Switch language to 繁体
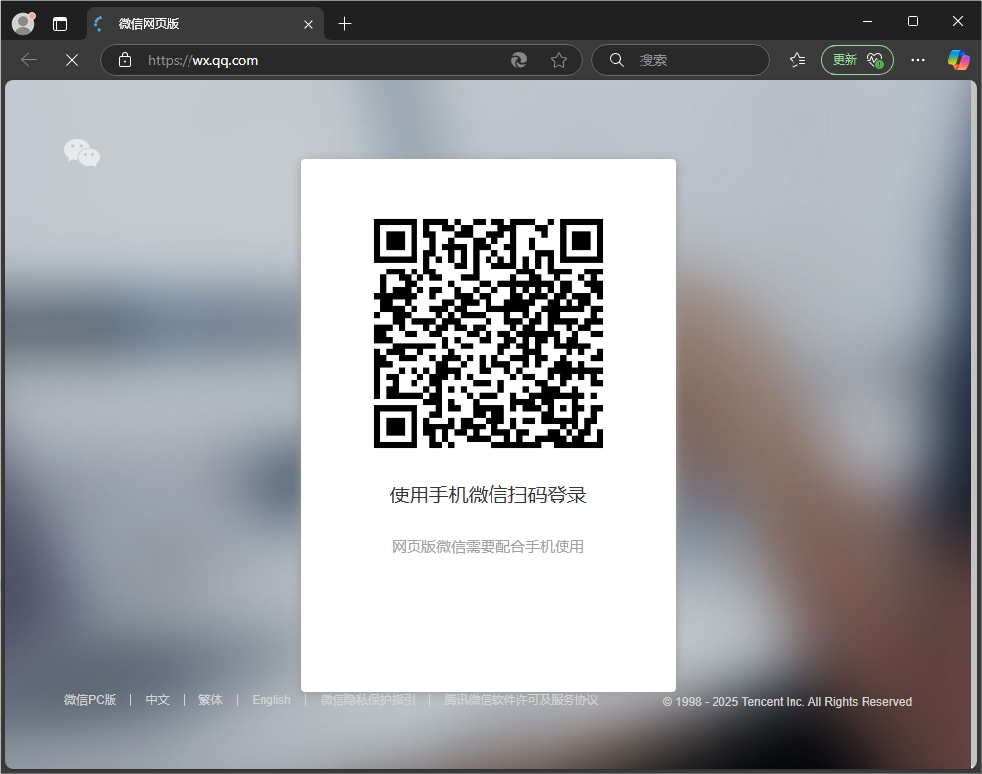Image resolution: width=982 pixels, height=774 pixels. [x=210, y=700]
